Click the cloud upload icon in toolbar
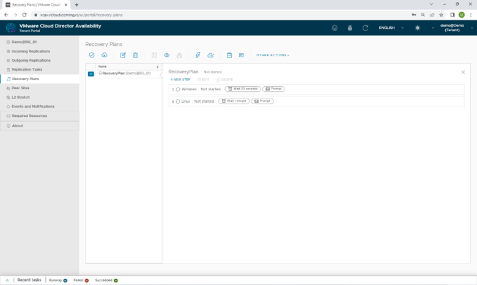 pyautogui.click(x=105, y=55)
